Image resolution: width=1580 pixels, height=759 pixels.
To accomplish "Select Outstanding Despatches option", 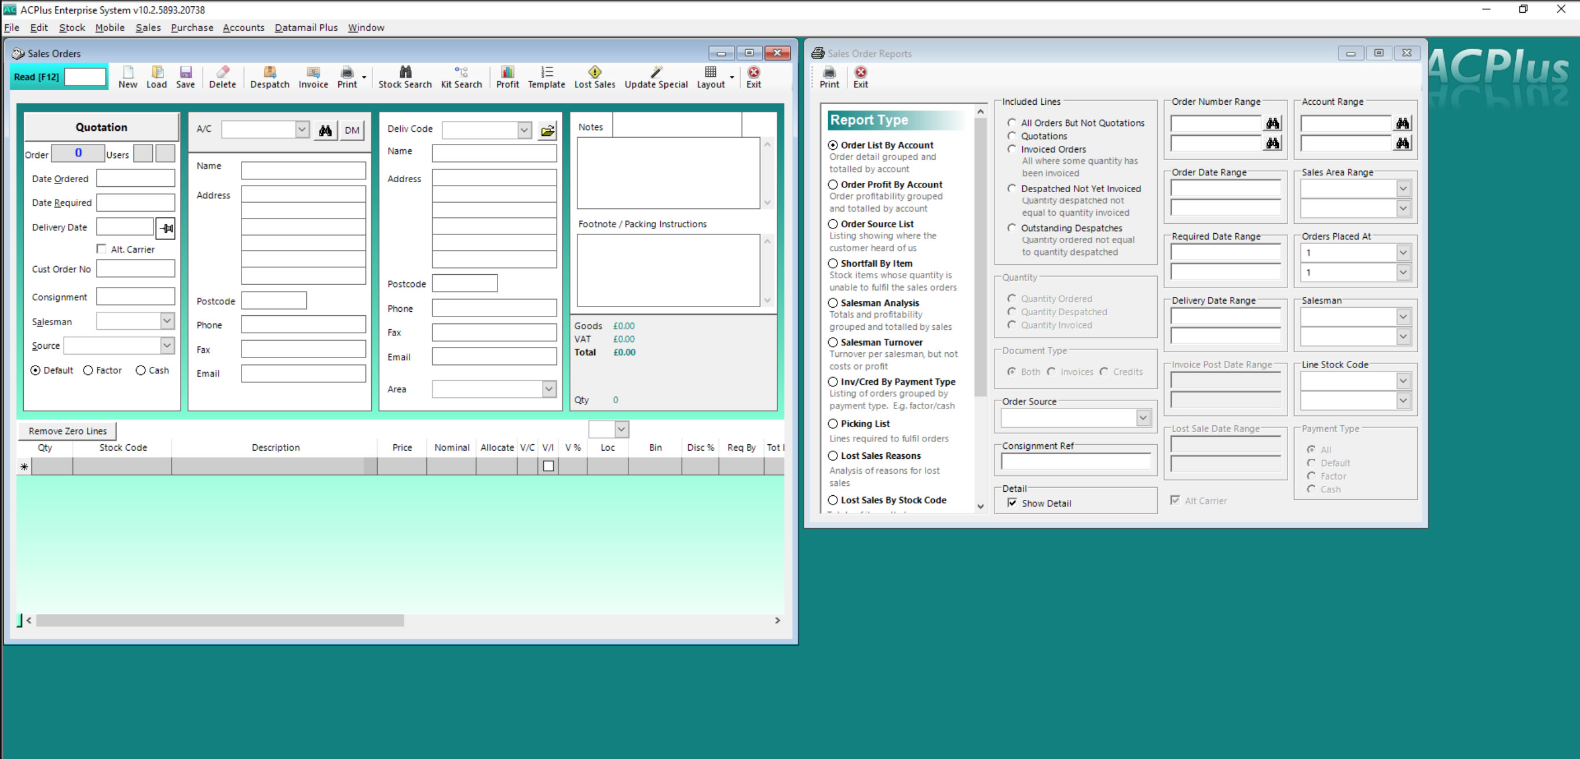I will (x=1011, y=228).
